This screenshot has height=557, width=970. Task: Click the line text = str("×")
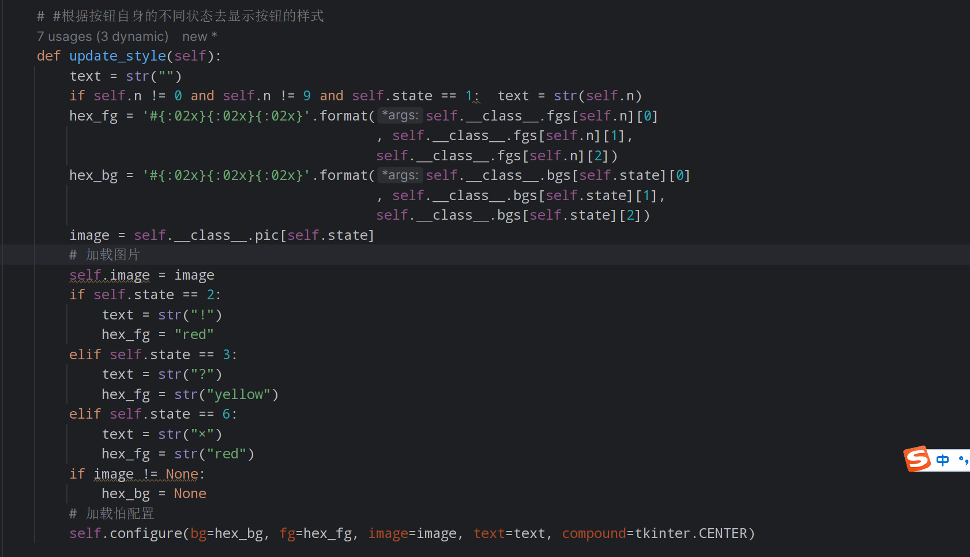(x=162, y=434)
